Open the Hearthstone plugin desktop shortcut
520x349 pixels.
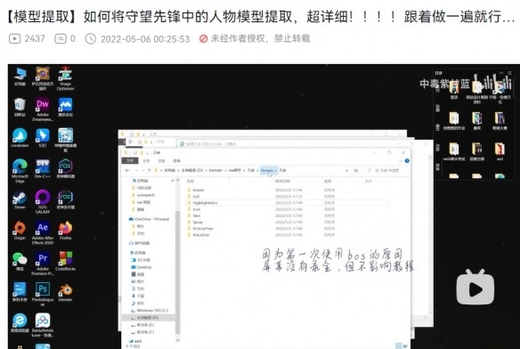click(43, 78)
